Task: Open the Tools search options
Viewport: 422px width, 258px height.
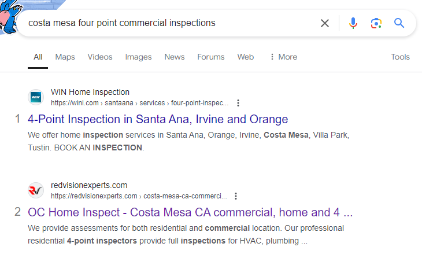Action: pyautogui.click(x=400, y=57)
